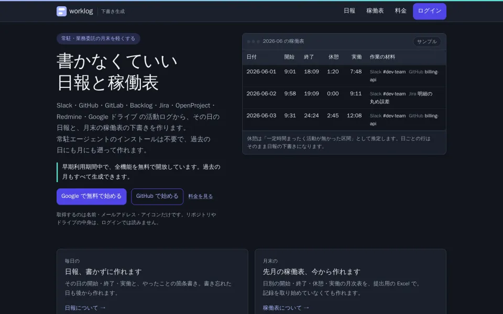Screen dimensions: 503x314
Task: Click the 月末の card label
Action: [x=270, y=261]
